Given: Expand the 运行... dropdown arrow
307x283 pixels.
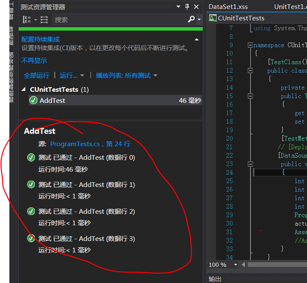Looking at the screenshot, I should [x=82, y=76].
